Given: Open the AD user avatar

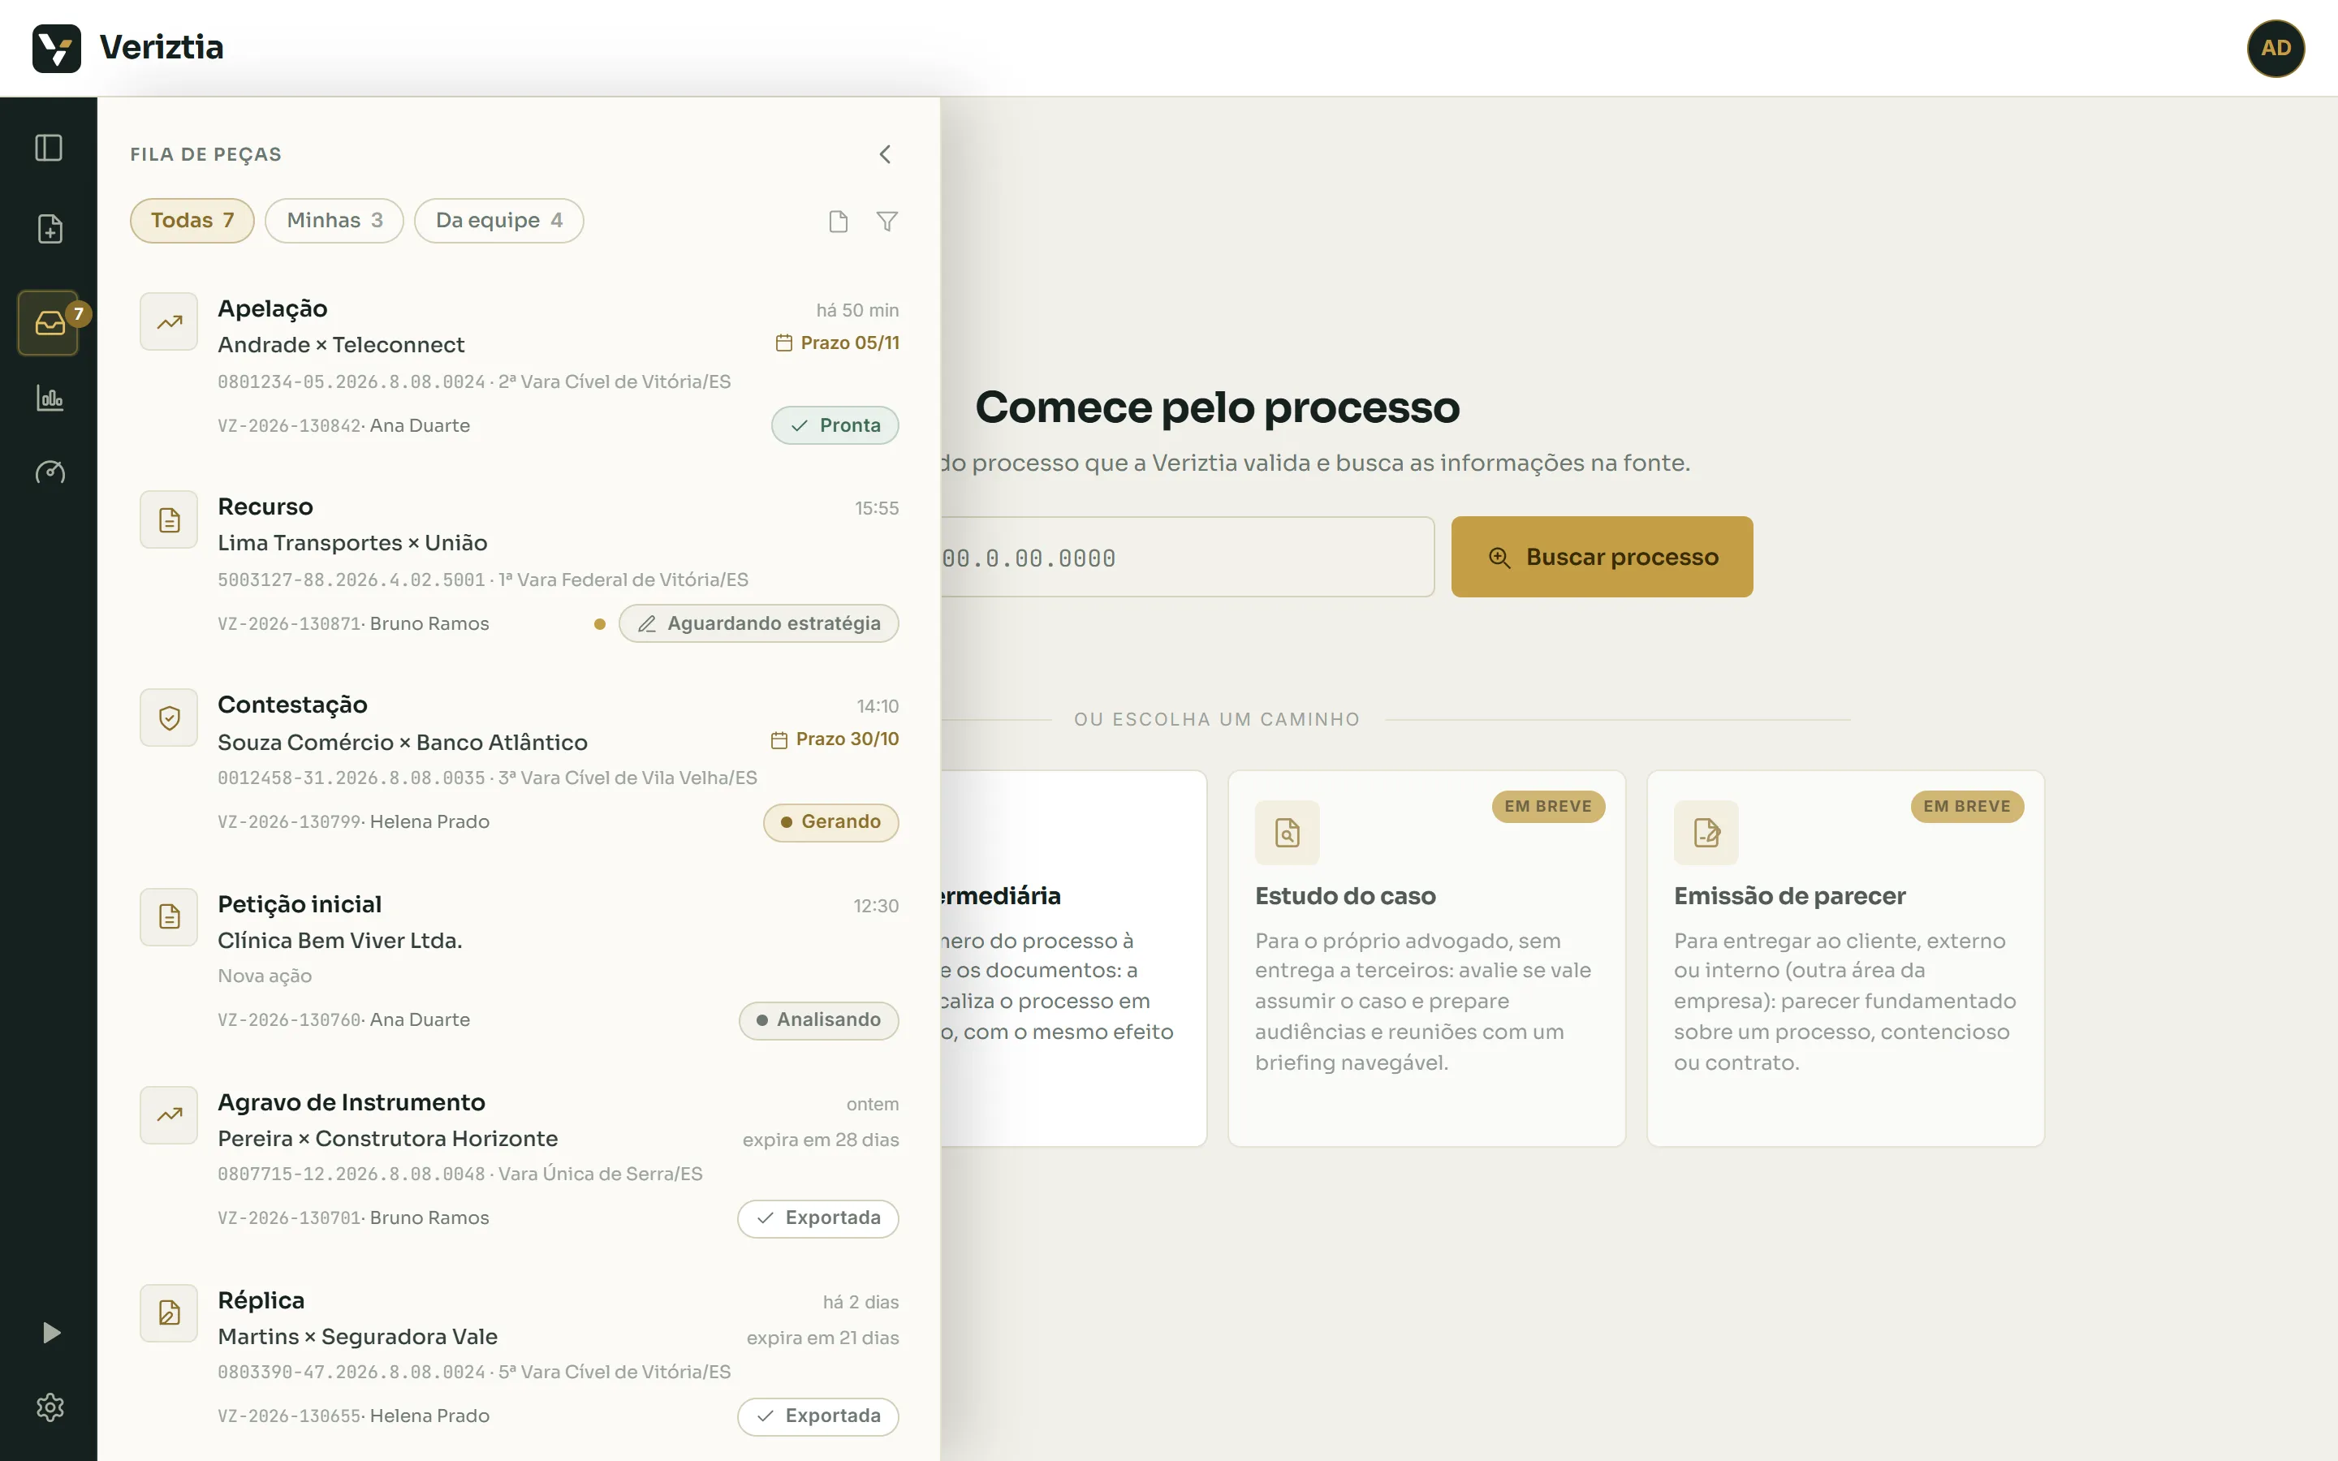Looking at the screenshot, I should [x=2275, y=47].
